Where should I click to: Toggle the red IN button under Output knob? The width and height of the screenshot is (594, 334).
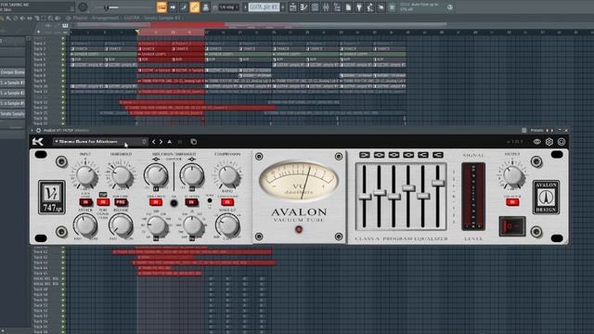click(x=512, y=202)
